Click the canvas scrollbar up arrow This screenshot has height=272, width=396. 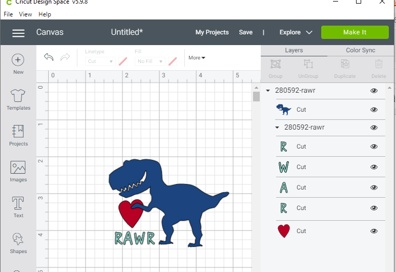click(256, 88)
